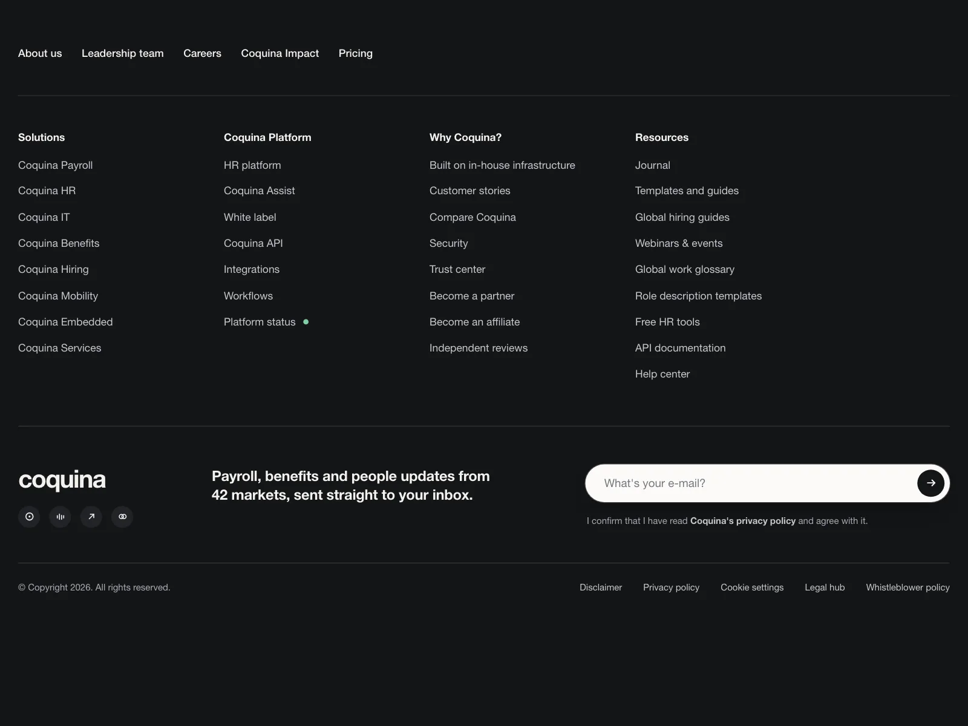
Task: Select Coquina Impact in top navigation
Action: tap(280, 53)
